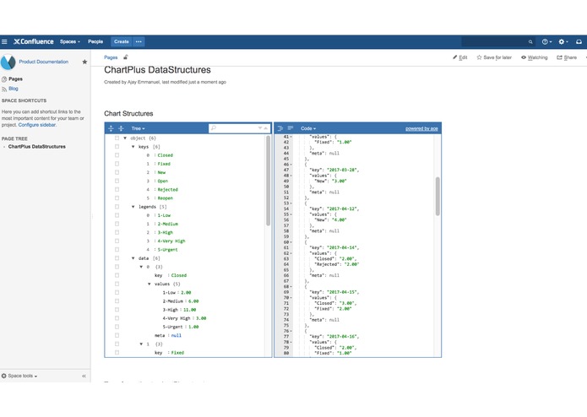This screenshot has width=587, height=417.
Task: Click the Code panel vertical scrollbar
Action: (x=438, y=197)
